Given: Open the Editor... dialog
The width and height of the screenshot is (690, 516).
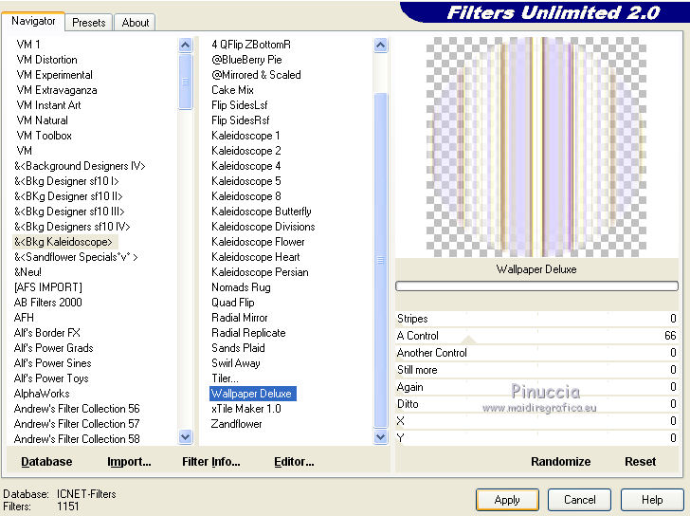Looking at the screenshot, I should coord(294,461).
